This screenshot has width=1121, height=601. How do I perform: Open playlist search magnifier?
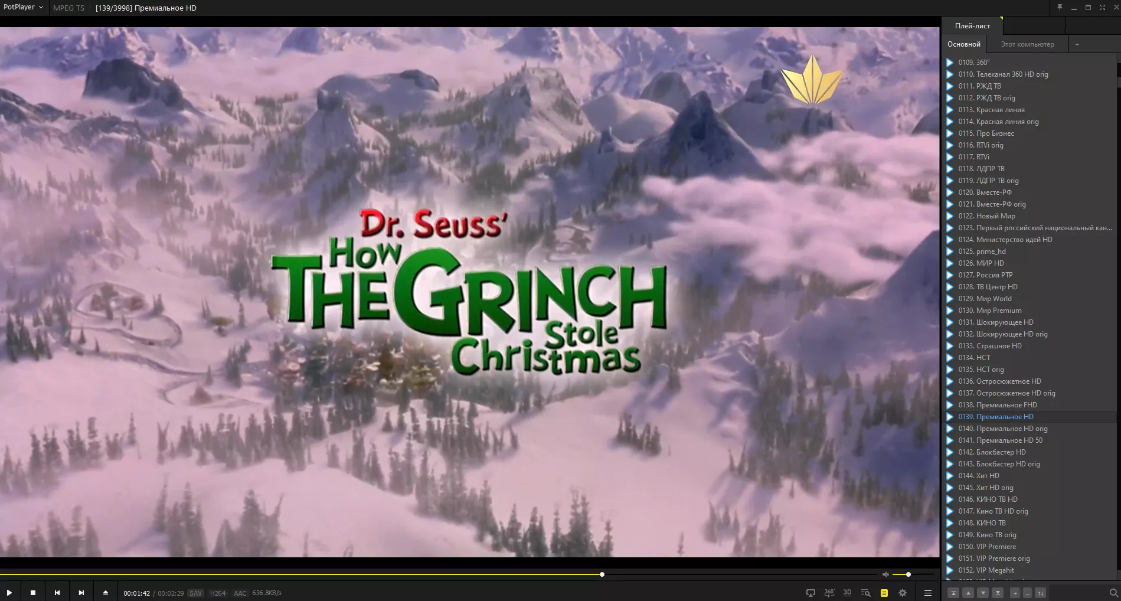point(1113,593)
